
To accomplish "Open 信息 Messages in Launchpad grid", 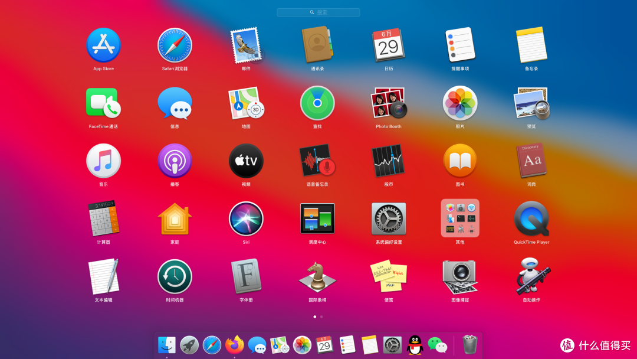I will [x=175, y=103].
